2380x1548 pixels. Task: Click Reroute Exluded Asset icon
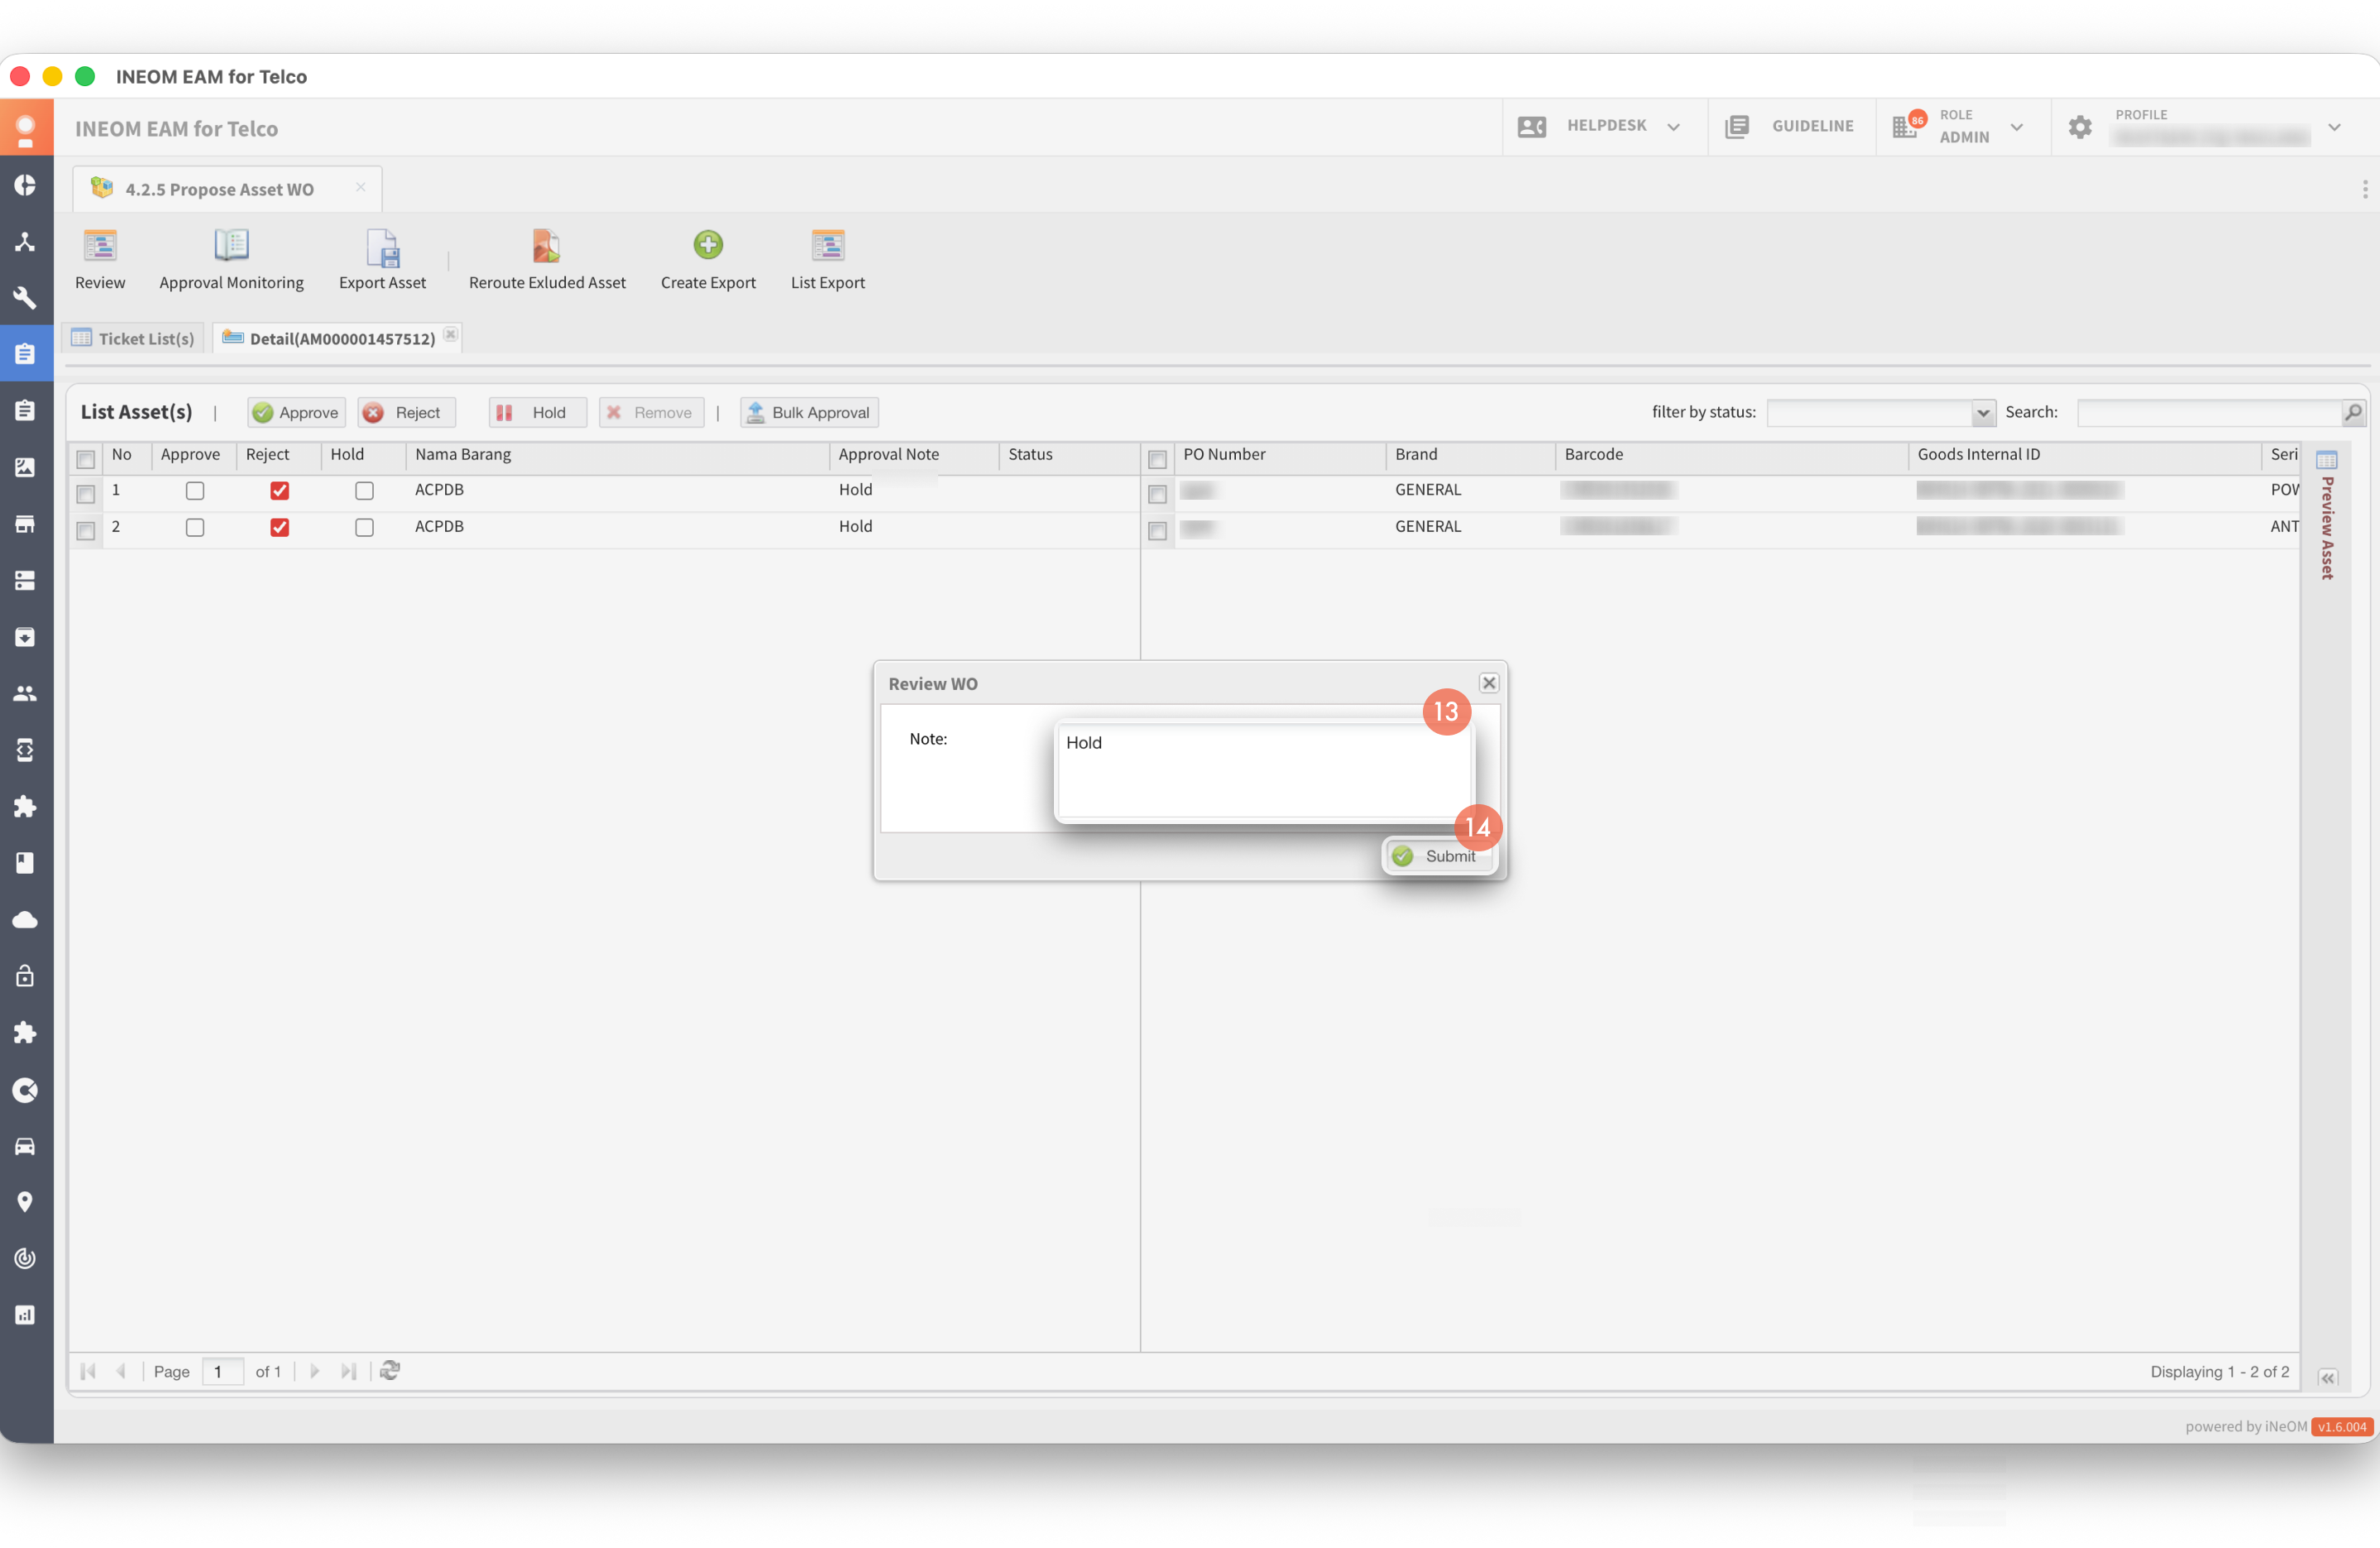coord(546,246)
